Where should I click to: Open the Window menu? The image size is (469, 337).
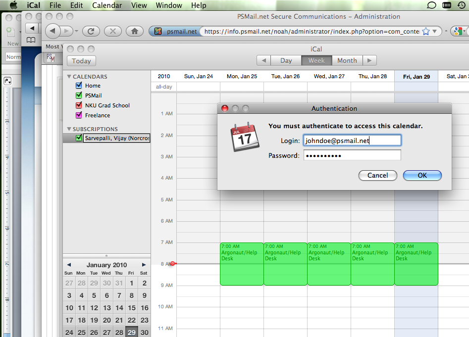(169, 5)
